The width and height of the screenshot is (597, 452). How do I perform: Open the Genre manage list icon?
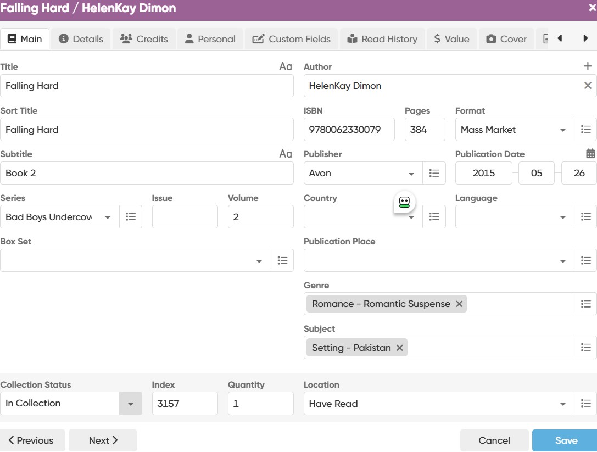[585, 304]
